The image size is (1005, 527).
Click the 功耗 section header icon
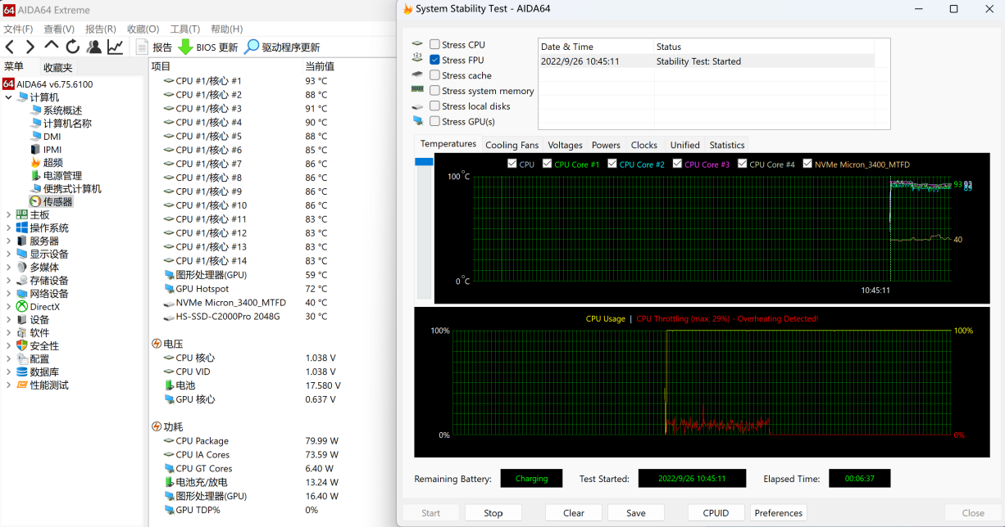tap(157, 426)
